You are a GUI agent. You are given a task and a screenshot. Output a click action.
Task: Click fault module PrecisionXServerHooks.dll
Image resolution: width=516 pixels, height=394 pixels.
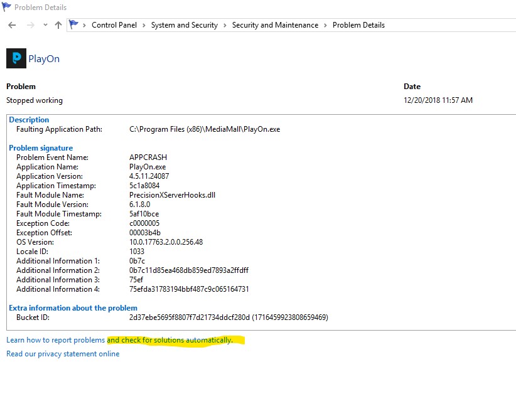click(172, 195)
